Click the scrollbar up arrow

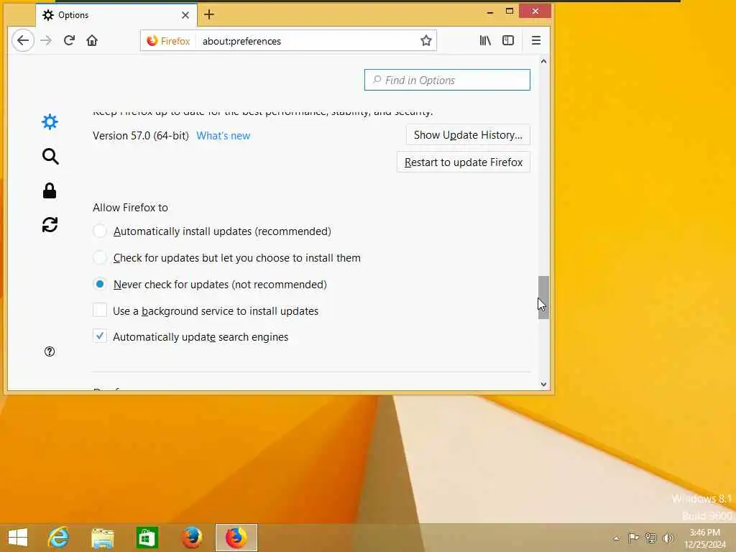pos(543,61)
